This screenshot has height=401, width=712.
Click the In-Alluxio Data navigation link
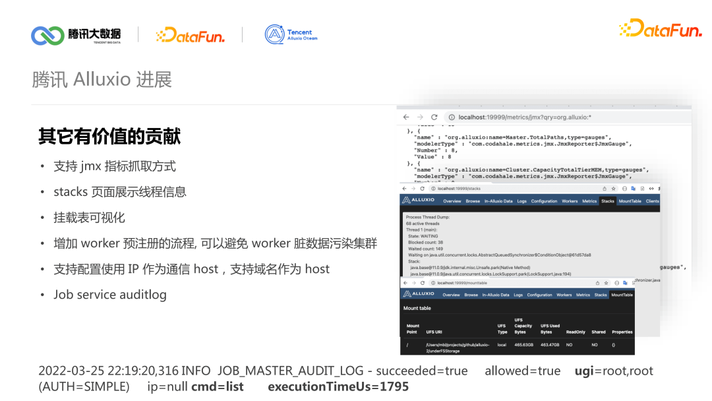(x=499, y=200)
